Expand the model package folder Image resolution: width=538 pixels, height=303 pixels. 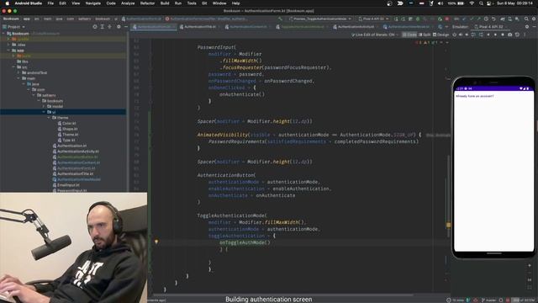pyautogui.click(x=44, y=106)
